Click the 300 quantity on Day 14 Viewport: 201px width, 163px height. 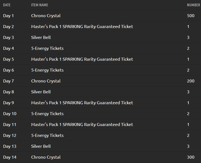point(191,157)
